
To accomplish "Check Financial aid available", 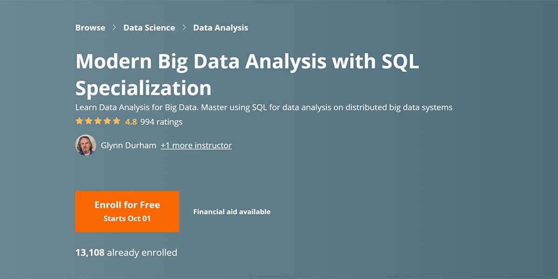I will point(232,212).
